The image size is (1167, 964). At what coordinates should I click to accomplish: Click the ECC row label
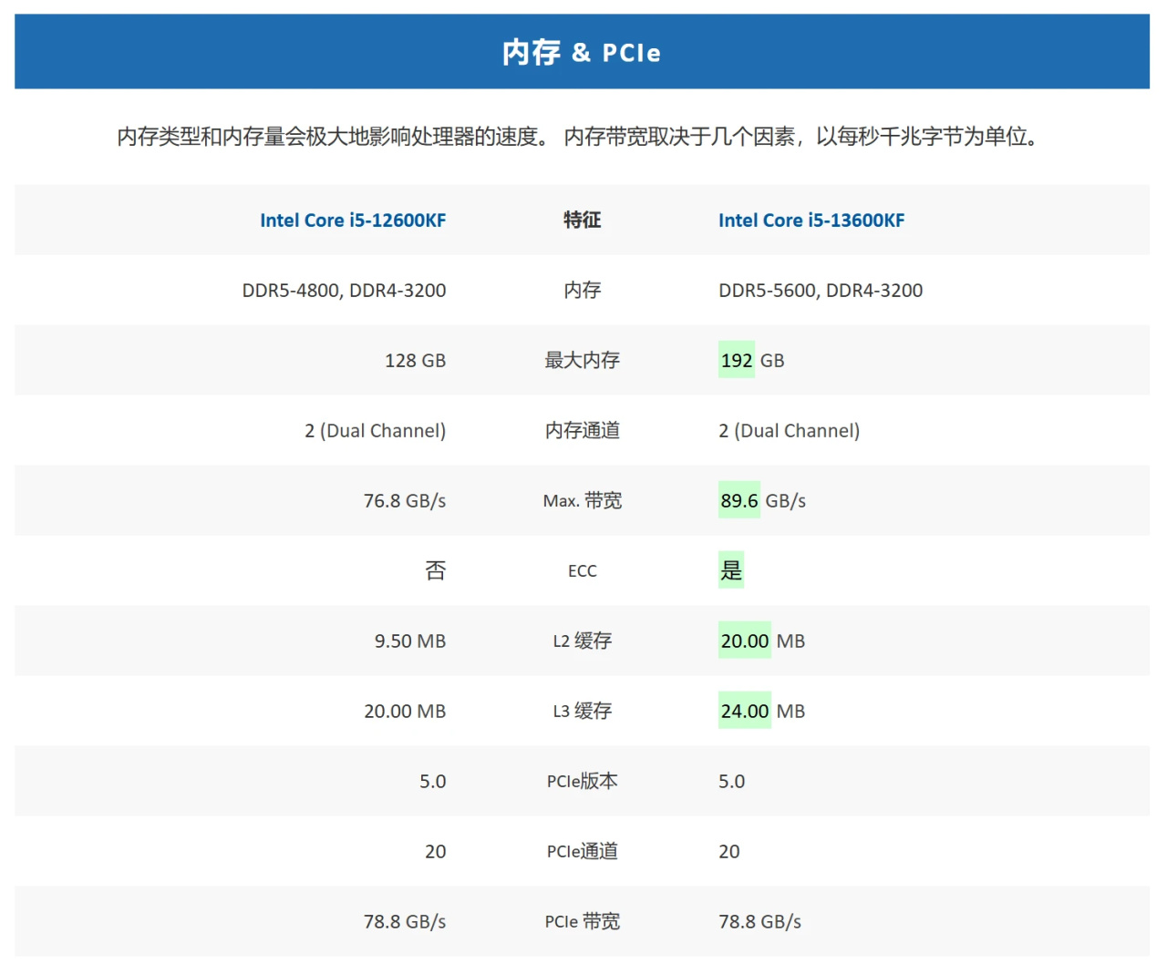(582, 571)
